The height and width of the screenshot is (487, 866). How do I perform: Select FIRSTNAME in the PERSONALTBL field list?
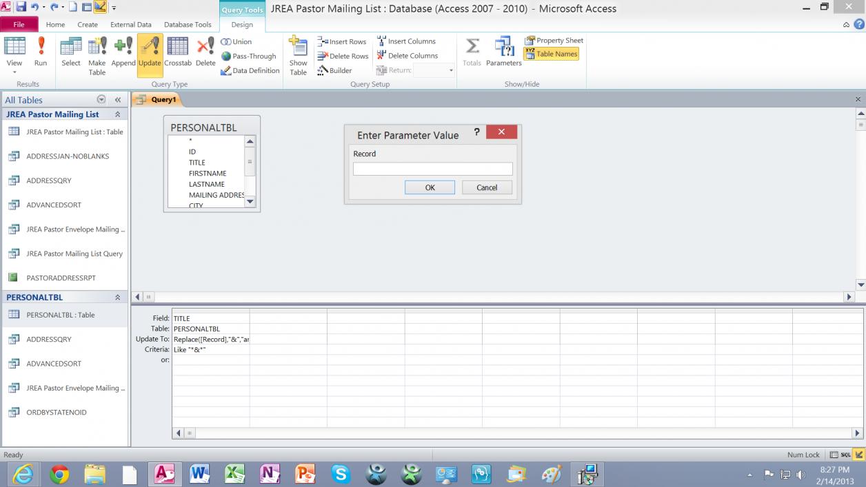pyautogui.click(x=208, y=174)
